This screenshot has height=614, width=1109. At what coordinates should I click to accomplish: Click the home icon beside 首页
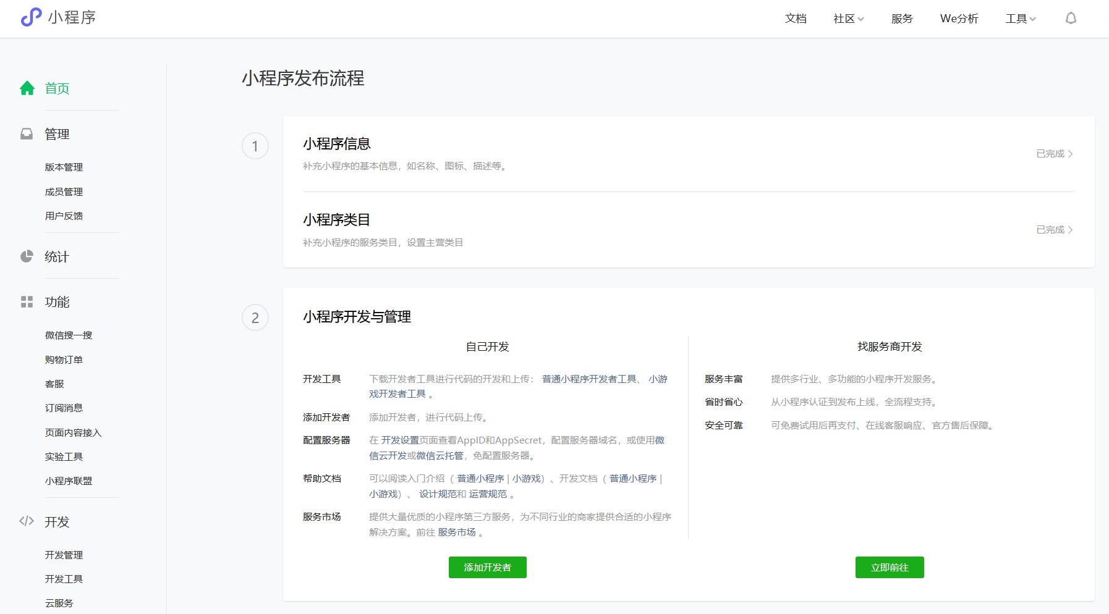[27, 88]
